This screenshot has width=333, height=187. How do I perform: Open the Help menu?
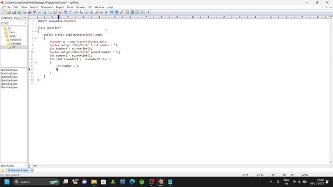pos(110,7)
